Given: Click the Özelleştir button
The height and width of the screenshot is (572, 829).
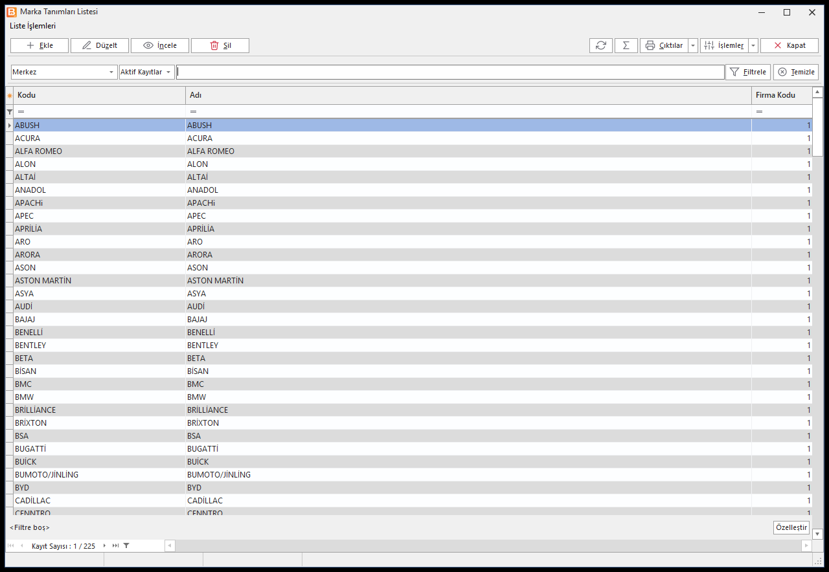Looking at the screenshot, I should point(791,527).
